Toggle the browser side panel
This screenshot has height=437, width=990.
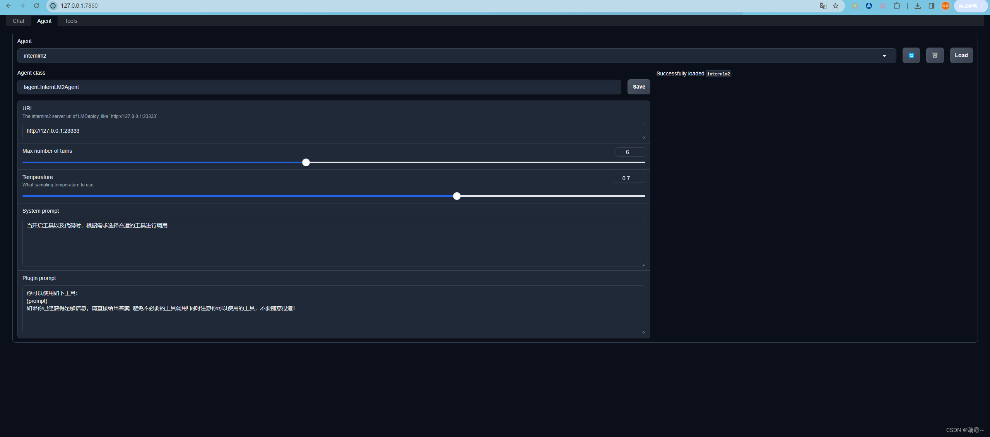click(931, 6)
